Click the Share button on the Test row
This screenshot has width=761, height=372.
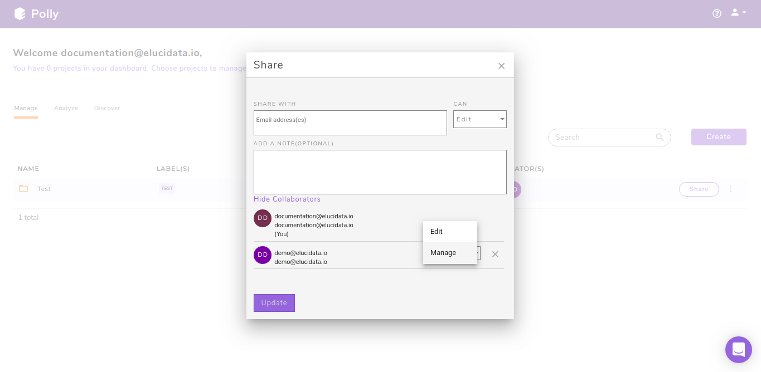click(699, 189)
